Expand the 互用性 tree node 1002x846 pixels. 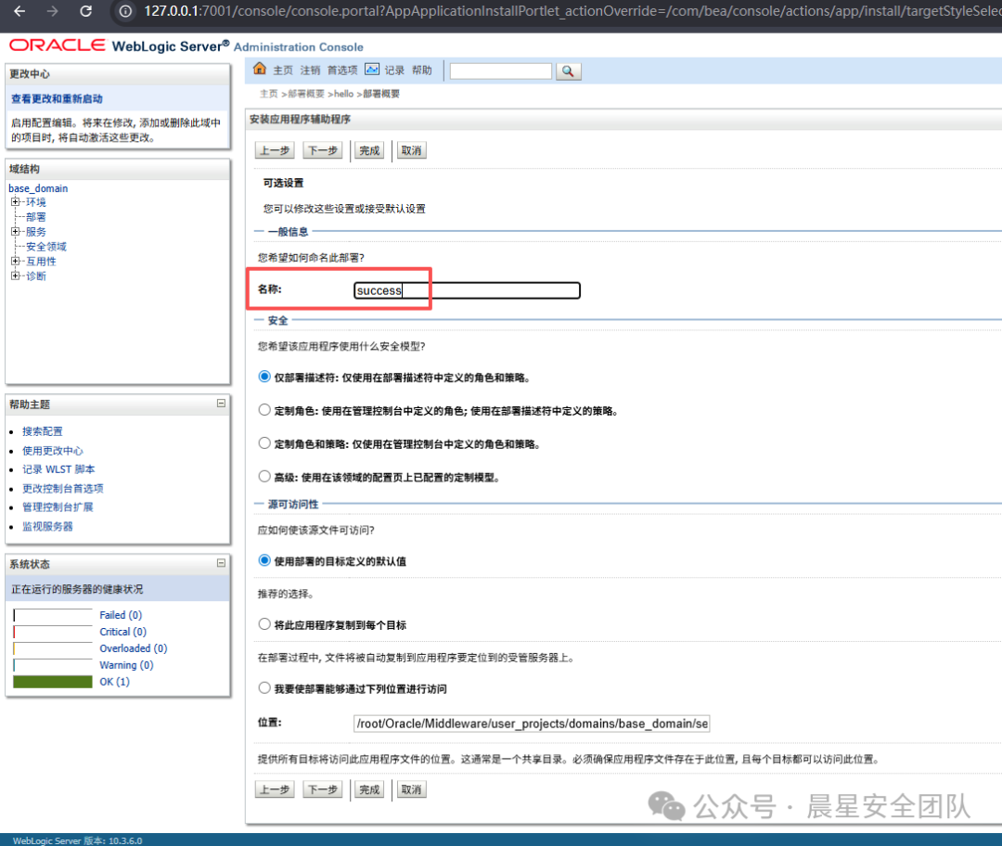coord(16,261)
